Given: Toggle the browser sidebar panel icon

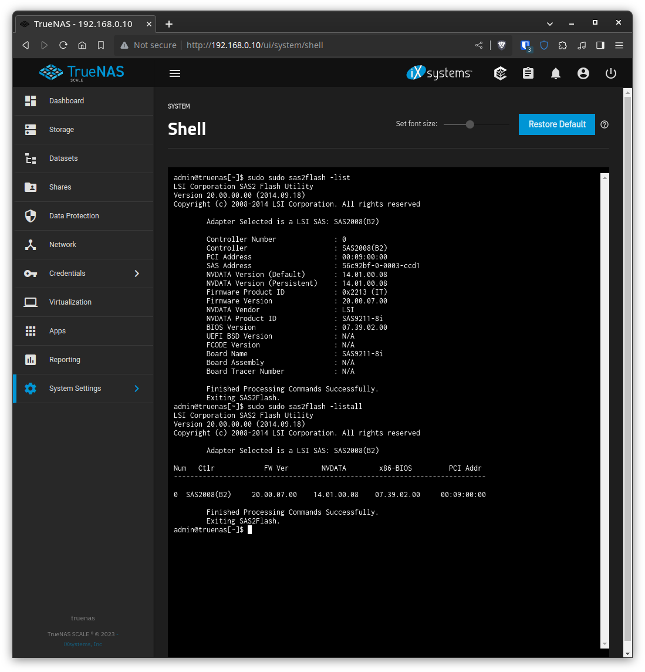Looking at the screenshot, I should point(600,45).
